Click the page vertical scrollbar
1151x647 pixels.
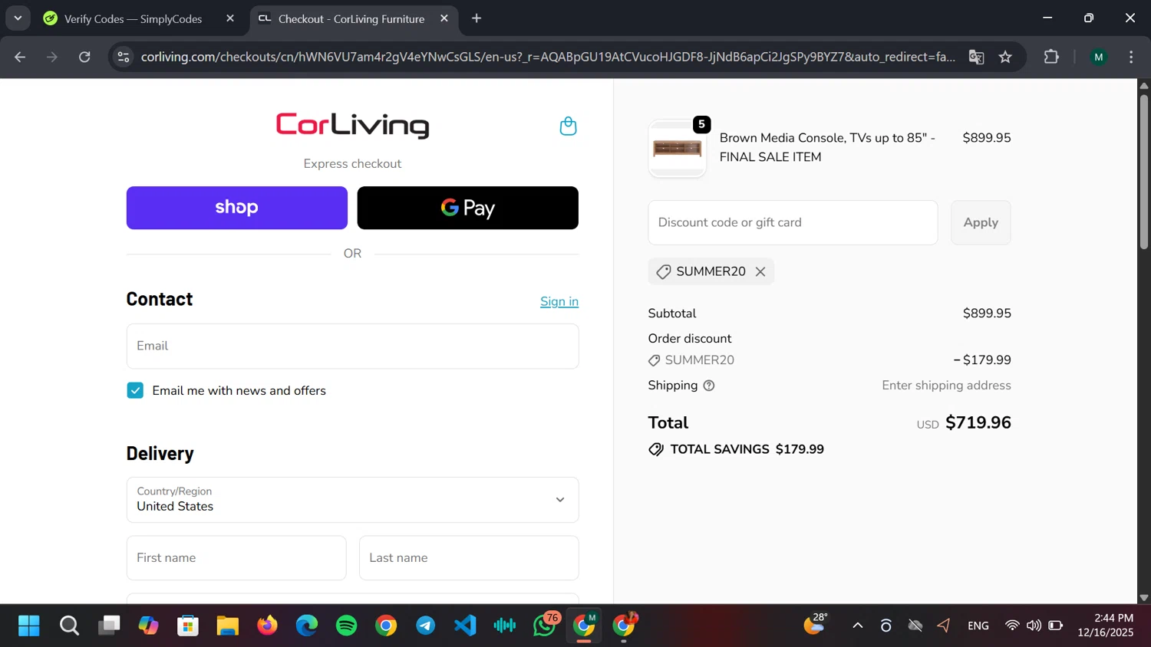(1143, 172)
